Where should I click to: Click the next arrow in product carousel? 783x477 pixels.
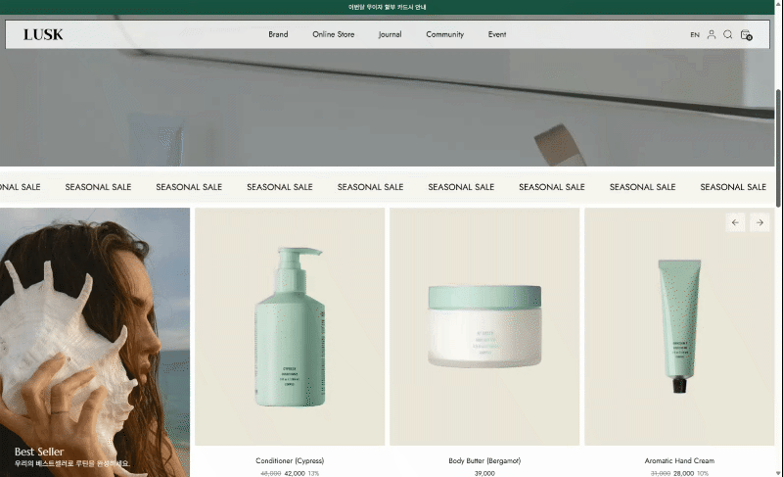click(760, 222)
